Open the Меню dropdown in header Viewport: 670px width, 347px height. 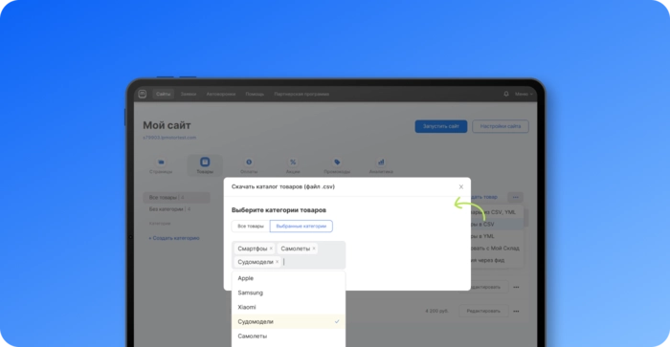point(524,94)
